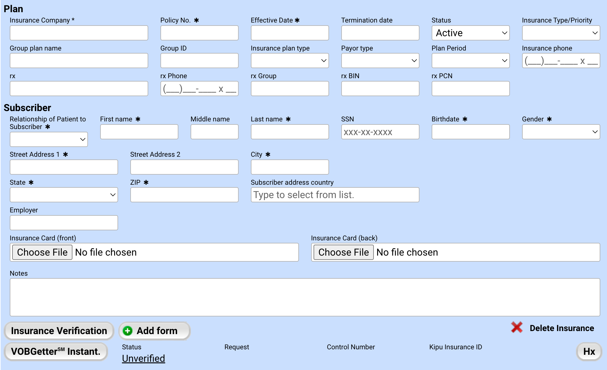Screen dimensions: 607x370
Task: Click into the Notes text area
Action: [x=305, y=297]
